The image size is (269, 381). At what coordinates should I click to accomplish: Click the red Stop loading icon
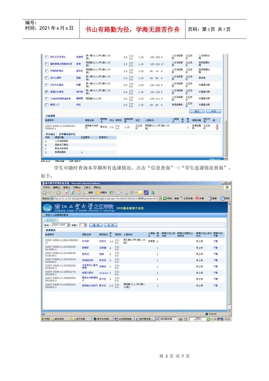point(67,193)
